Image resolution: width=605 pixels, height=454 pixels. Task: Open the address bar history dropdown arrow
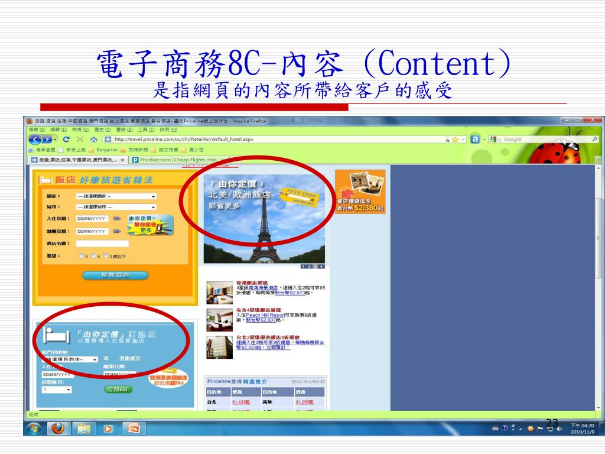463,139
